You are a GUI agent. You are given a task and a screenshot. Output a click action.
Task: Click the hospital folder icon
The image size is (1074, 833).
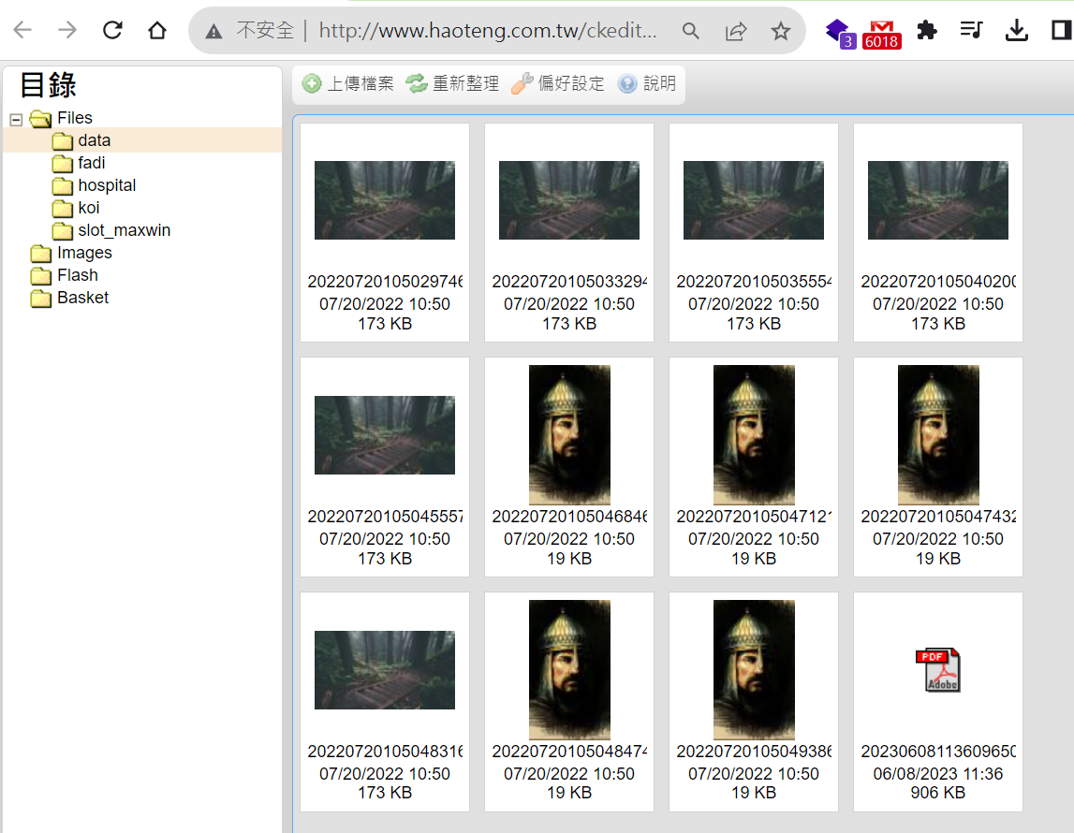63,186
